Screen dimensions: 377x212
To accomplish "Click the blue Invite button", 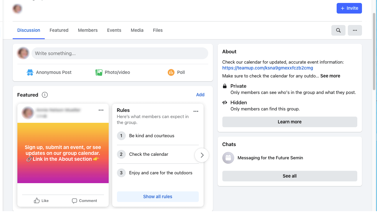I will pos(349,8).
